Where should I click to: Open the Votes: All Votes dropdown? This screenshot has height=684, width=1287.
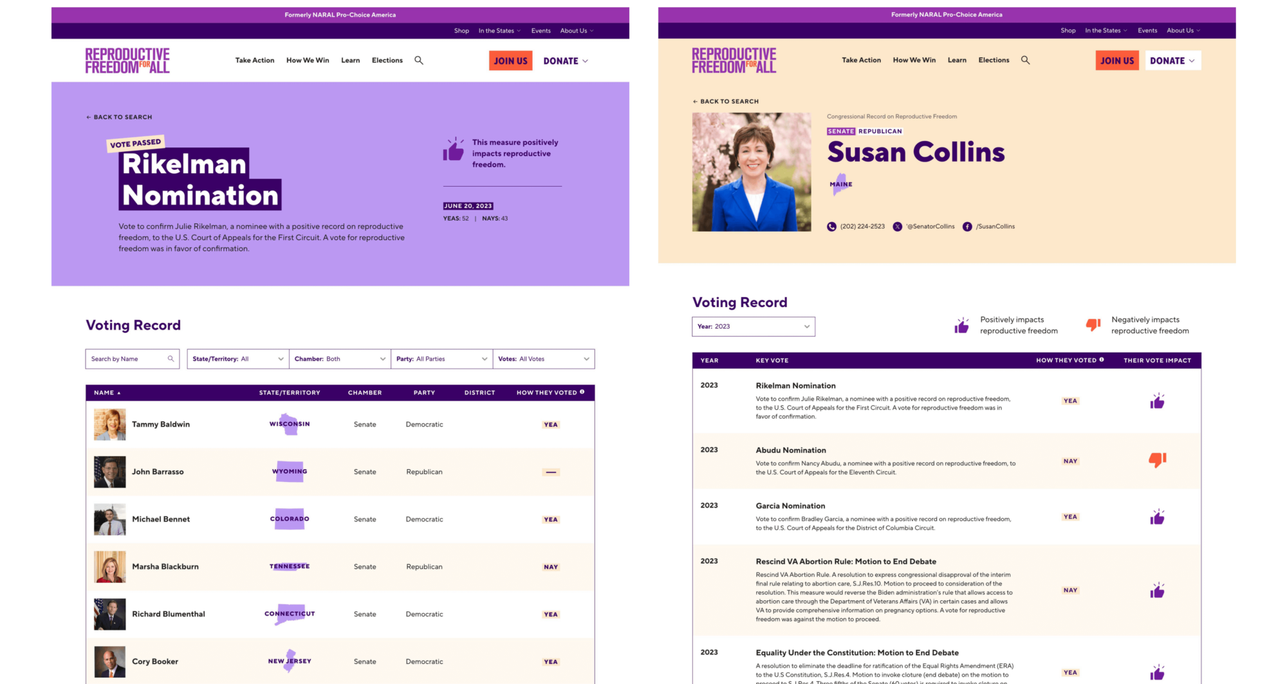point(544,359)
